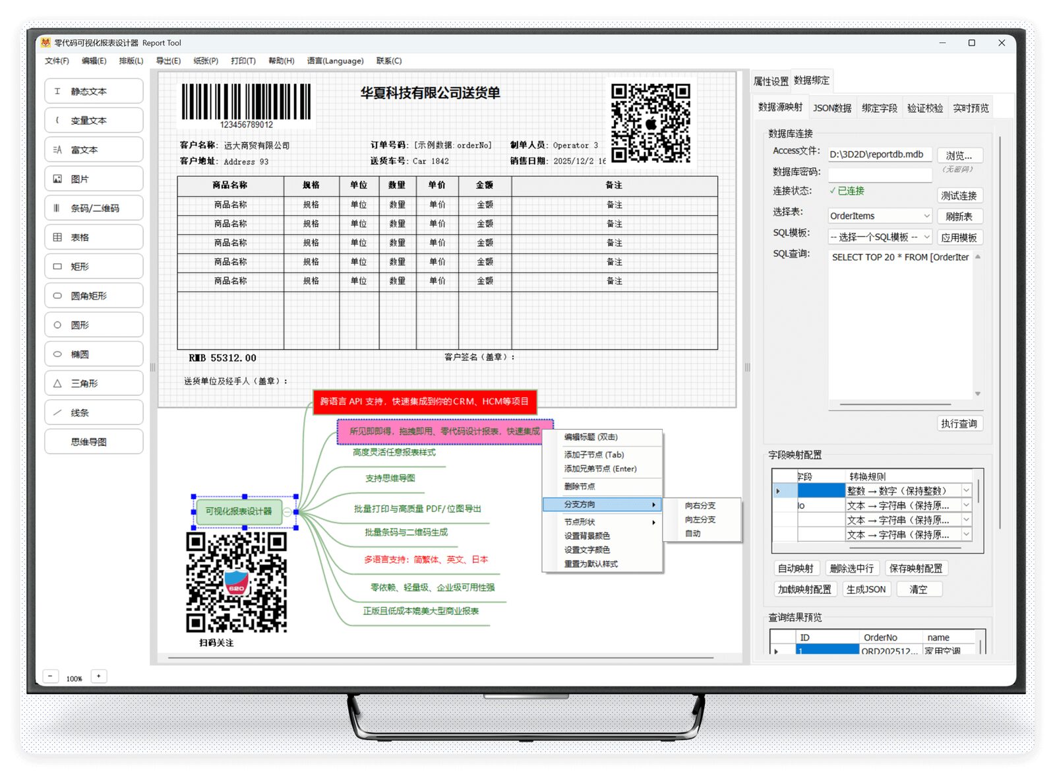Click the zoom in plus button
Image resolution: width=1055 pixels, height=774 pixels.
pos(99,676)
